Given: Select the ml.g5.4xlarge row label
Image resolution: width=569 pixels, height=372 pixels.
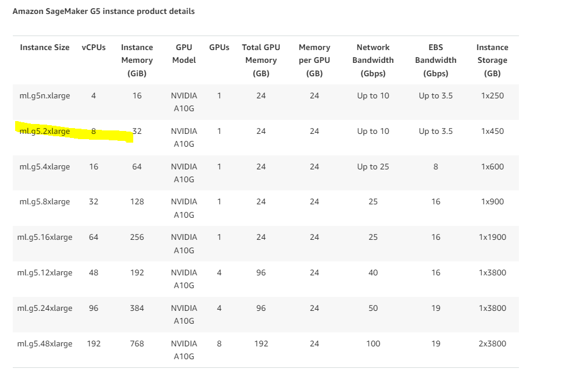Looking at the screenshot, I should click(45, 167).
